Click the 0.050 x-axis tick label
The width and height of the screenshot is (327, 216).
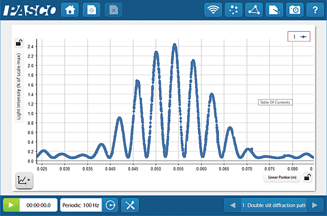point(156,169)
